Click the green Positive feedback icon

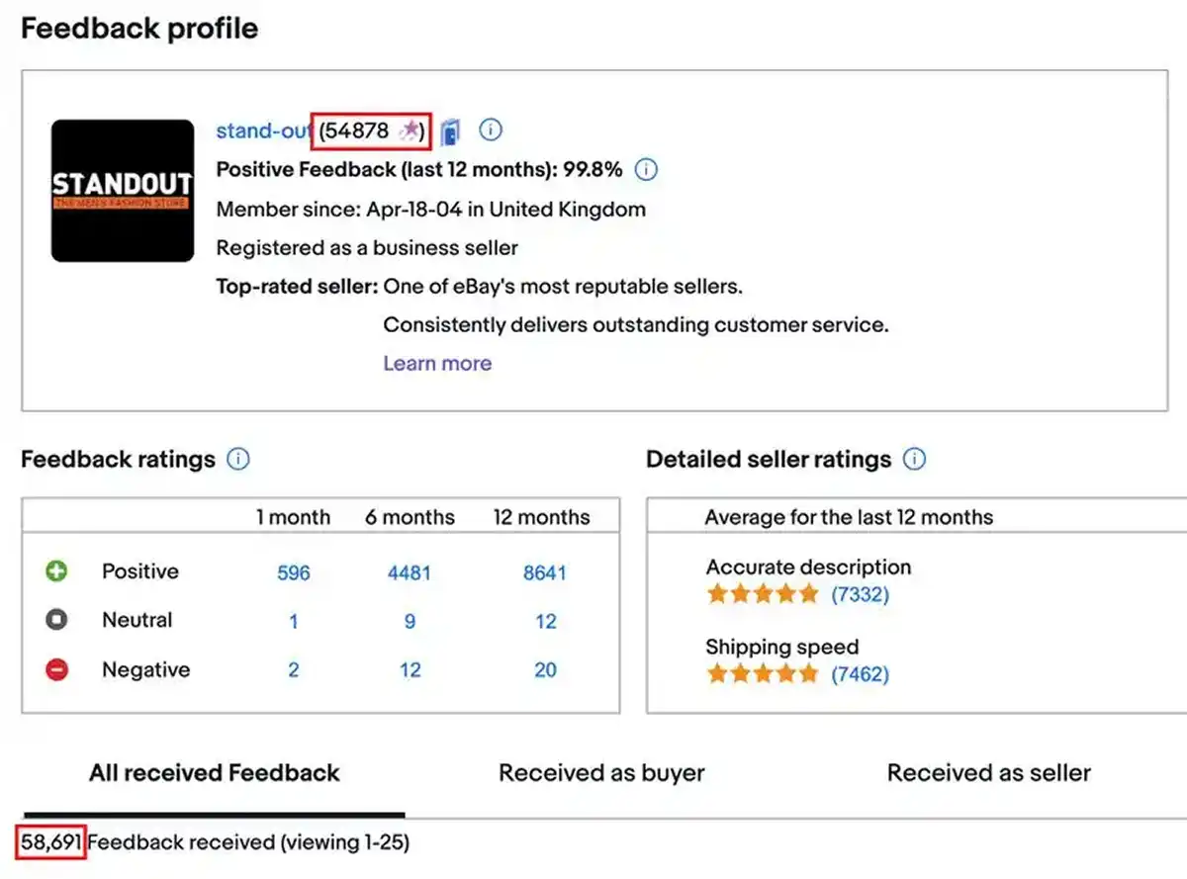point(57,571)
